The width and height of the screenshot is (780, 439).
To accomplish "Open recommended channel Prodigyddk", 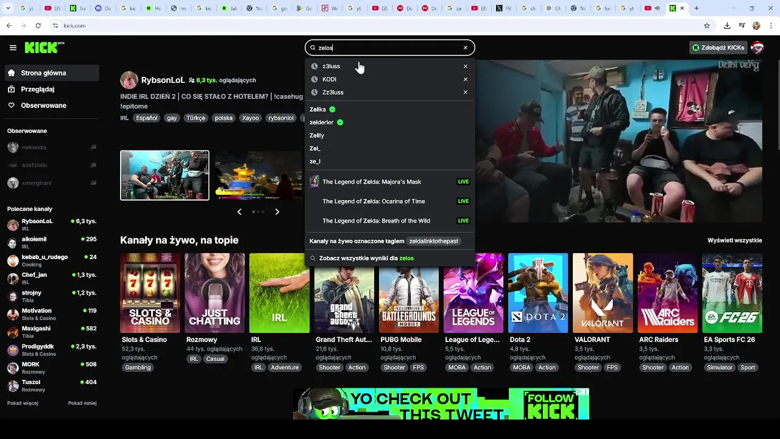I will (x=52, y=350).
